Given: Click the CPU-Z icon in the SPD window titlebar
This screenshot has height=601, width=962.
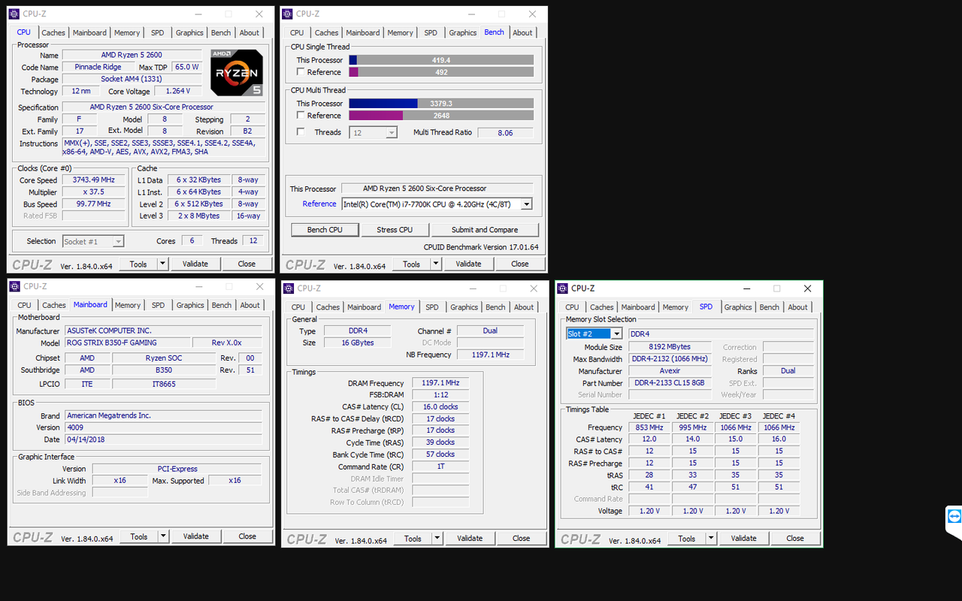Looking at the screenshot, I should 561,288.
